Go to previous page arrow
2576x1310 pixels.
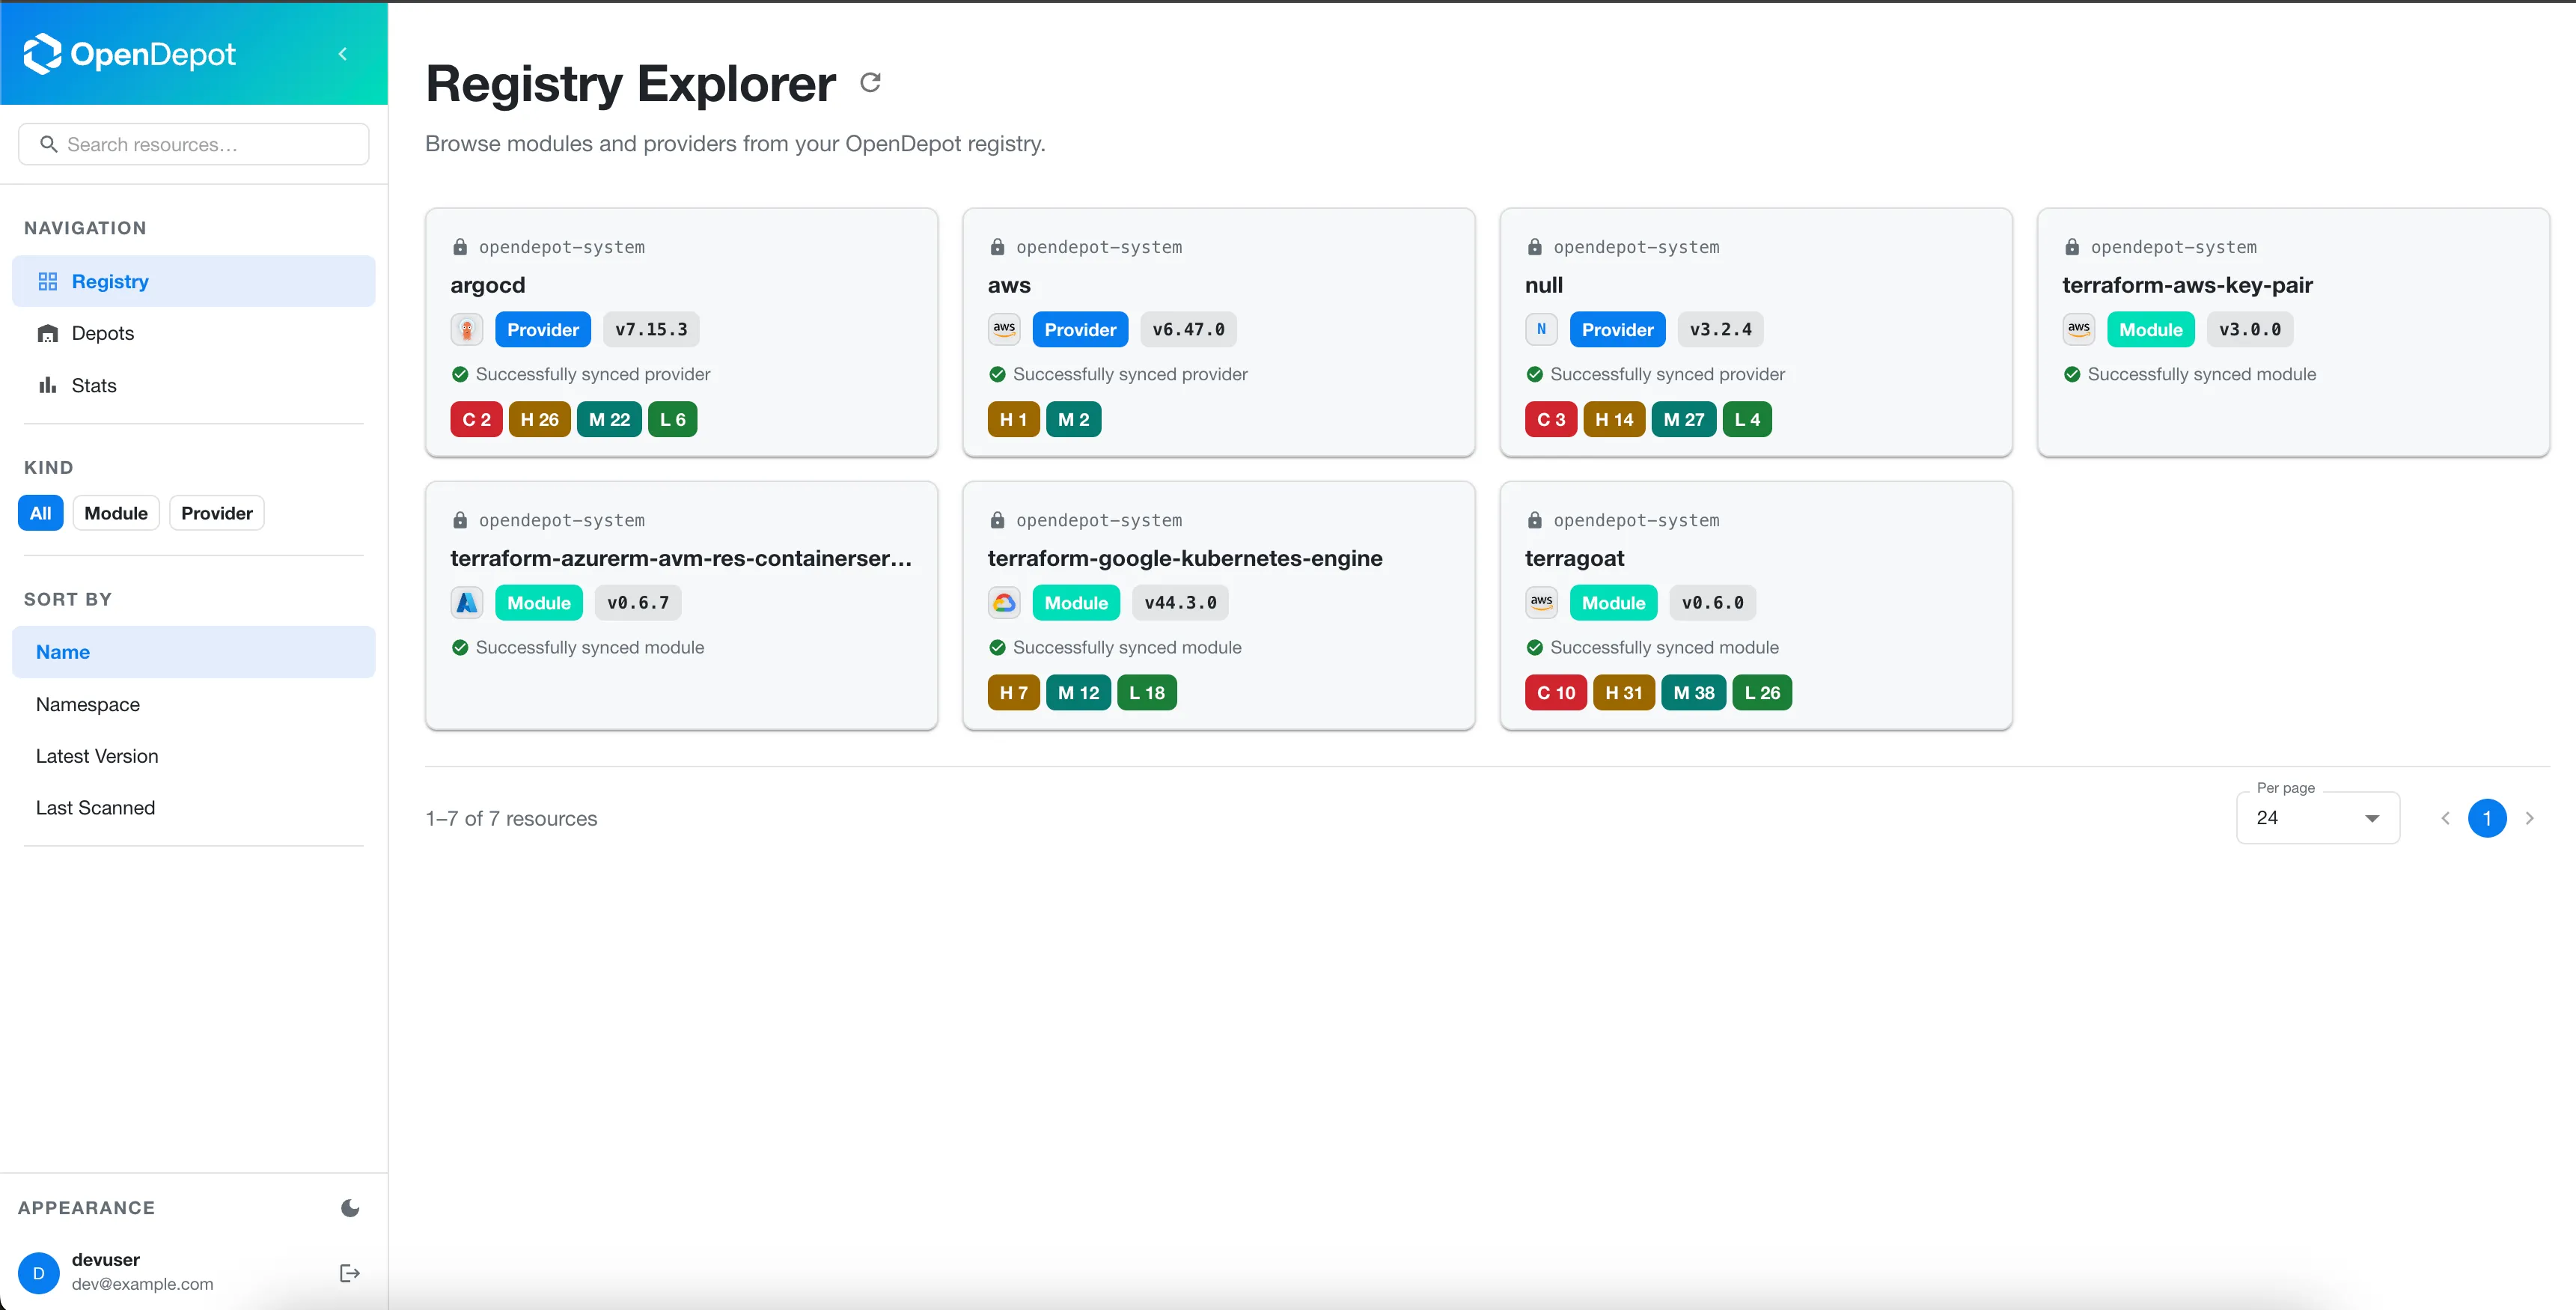(2445, 819)
